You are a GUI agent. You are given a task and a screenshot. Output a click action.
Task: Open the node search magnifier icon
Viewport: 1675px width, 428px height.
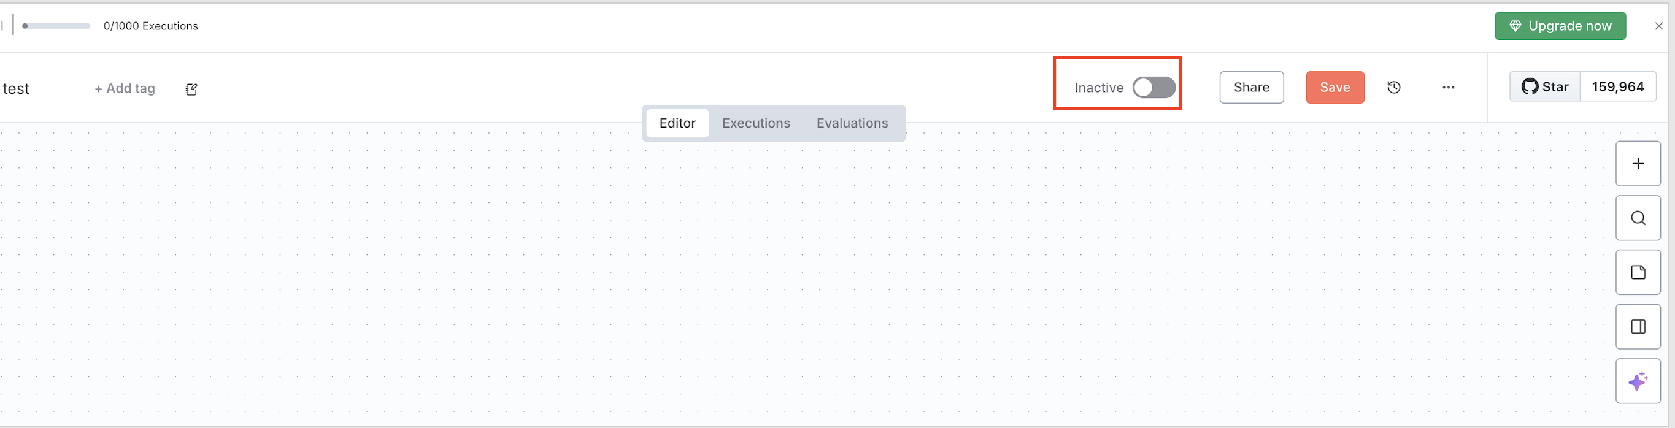pyautogui.click(x=1638, y=218)
